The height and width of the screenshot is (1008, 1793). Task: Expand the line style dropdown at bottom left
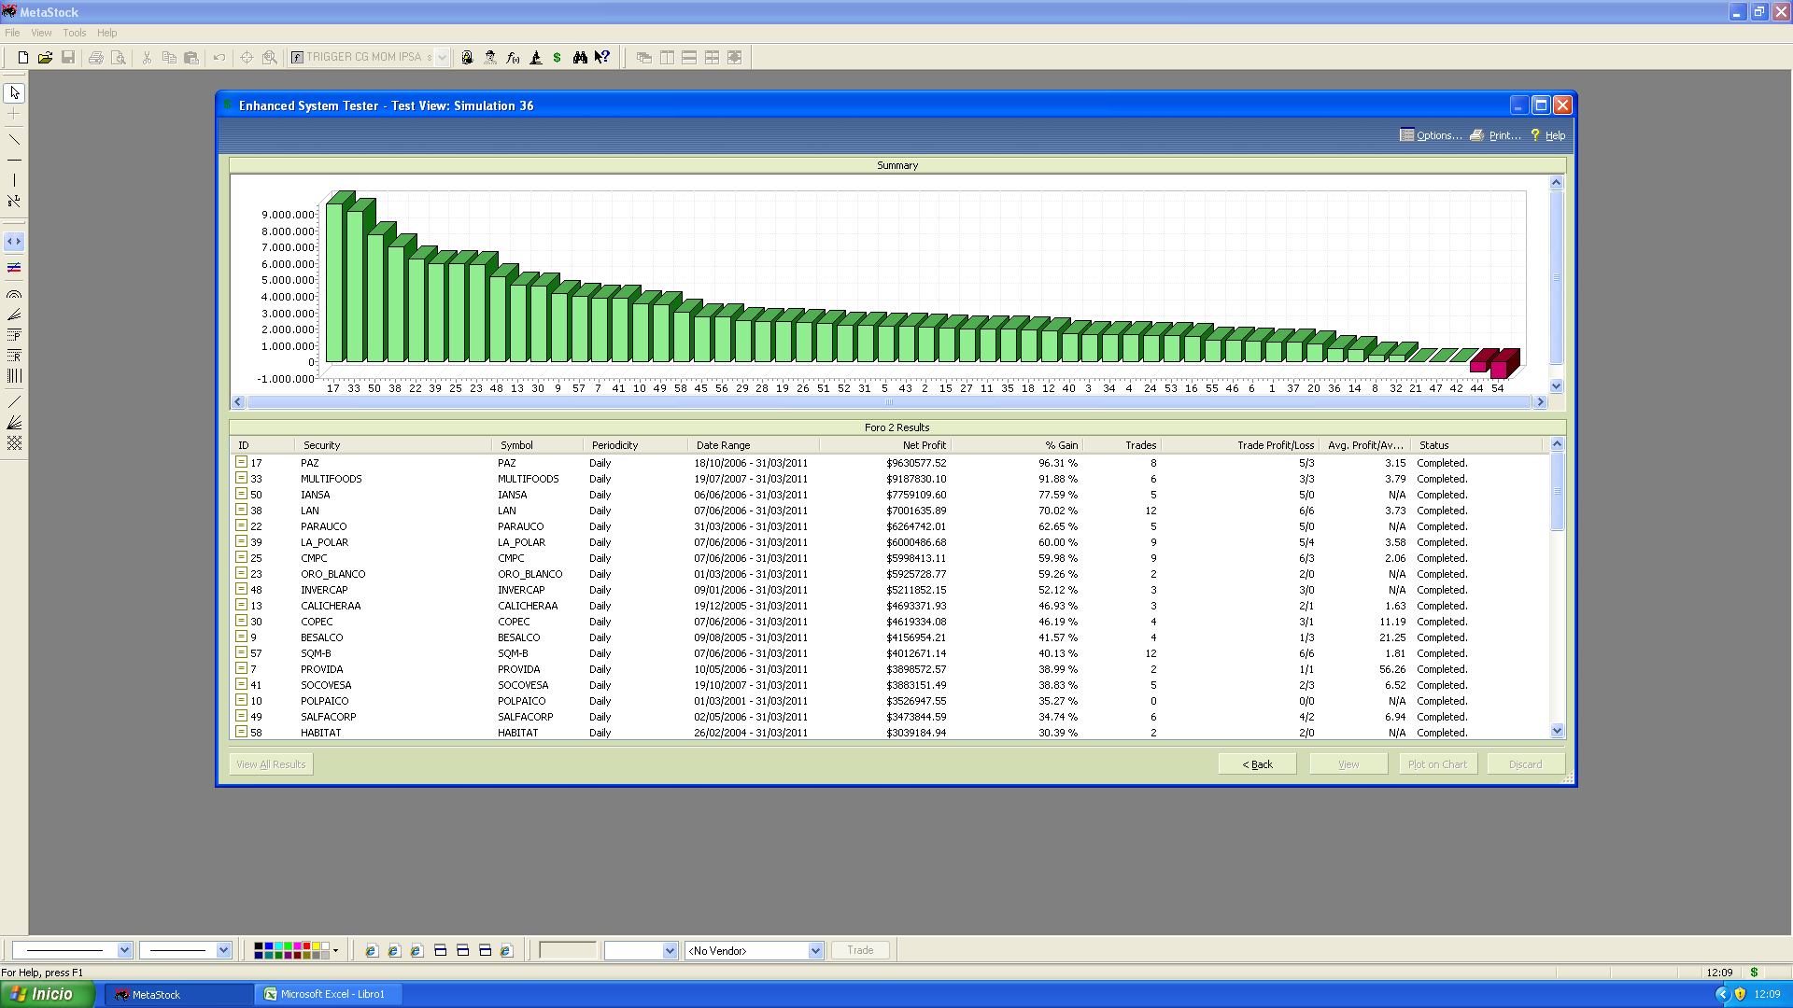(124, 950)
